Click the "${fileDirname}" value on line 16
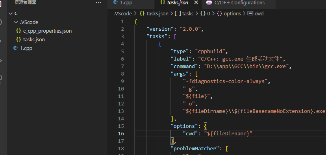Image resolution: width=326 pixels, height=155 pixels. 228,134
